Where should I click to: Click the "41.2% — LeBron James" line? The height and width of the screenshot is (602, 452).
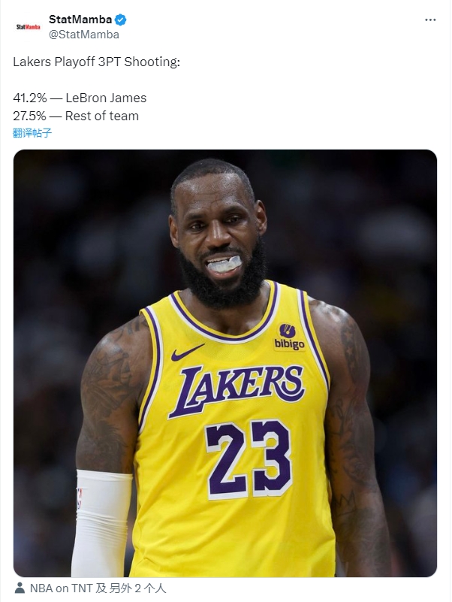tap(80, 98)
